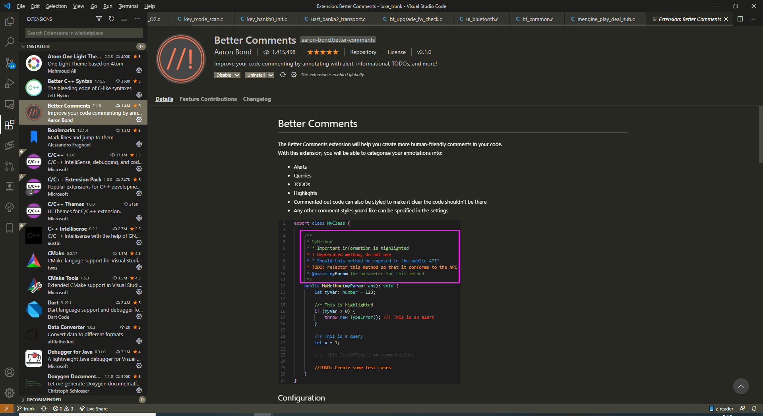Open manage gear for Debugger for Java
Viewport: 763px width, 416px height.
139,366
